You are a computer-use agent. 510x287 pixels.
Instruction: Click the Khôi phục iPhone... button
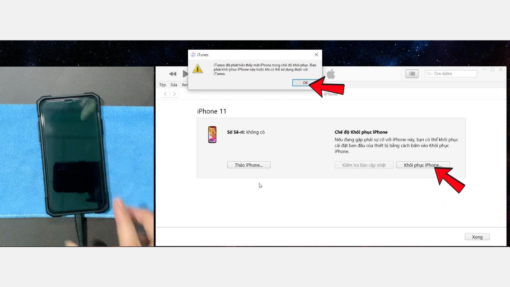point(423,165)
